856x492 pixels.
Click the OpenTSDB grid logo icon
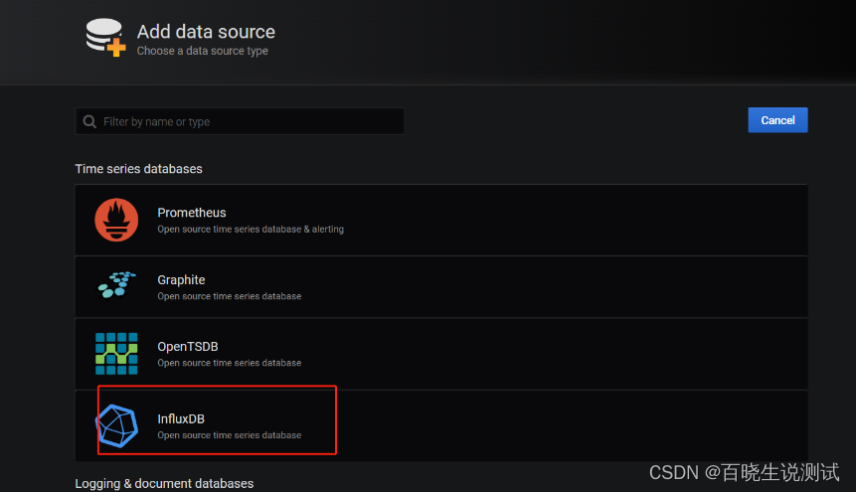[x=116, y=353]
